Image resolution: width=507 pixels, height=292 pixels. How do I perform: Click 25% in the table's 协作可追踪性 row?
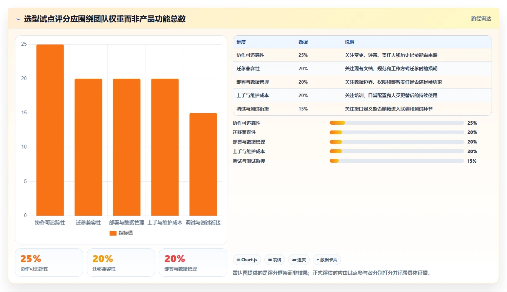tap(303, 55)
